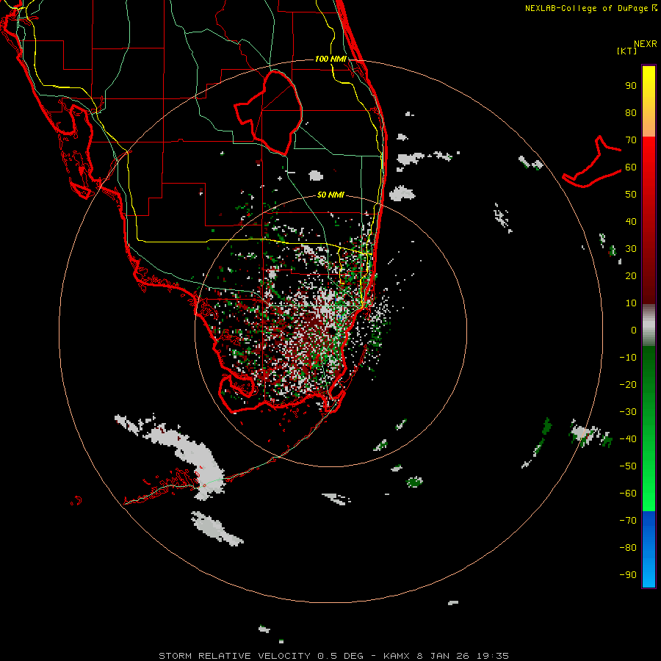Click the positive 50 knot scale label
This screenshot has width=661, height=661.
coord(631,195)
